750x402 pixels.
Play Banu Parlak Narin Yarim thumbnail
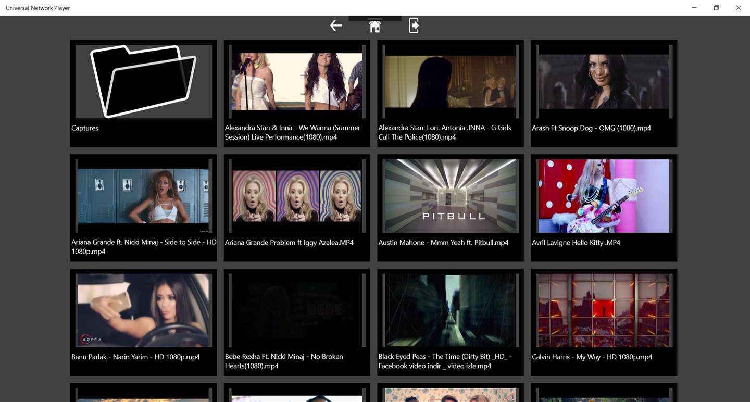coord(144,311)
